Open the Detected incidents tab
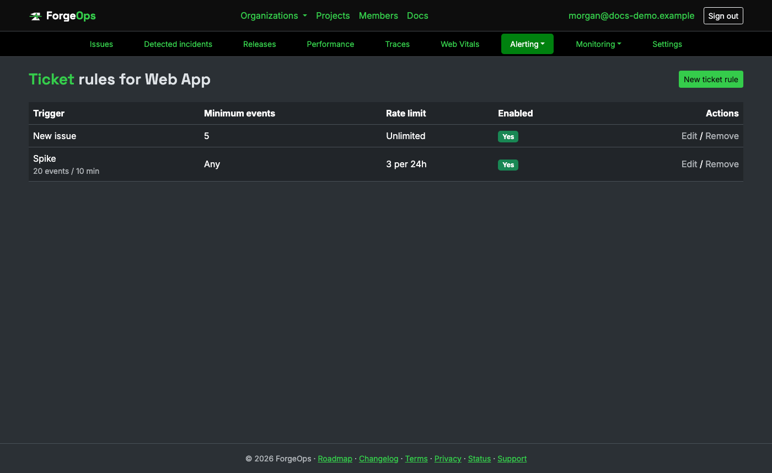Screen dimensions: 772x473 [x=178, y=44]
